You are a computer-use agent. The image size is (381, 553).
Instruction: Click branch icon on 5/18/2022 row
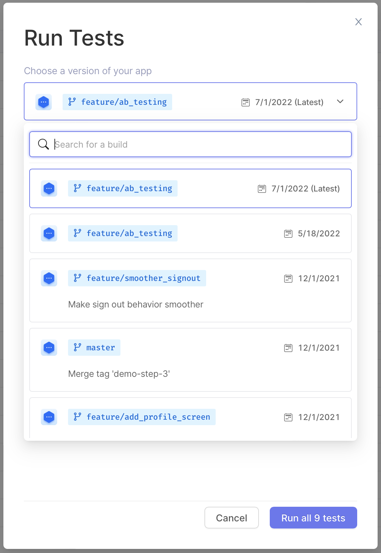[x=77, y=233]
